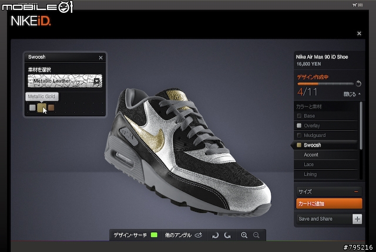Image resolution: width=376 pixels, height=252 pixels.
Task: Select the Lining part in list
Action: click(x=326, y=174)
